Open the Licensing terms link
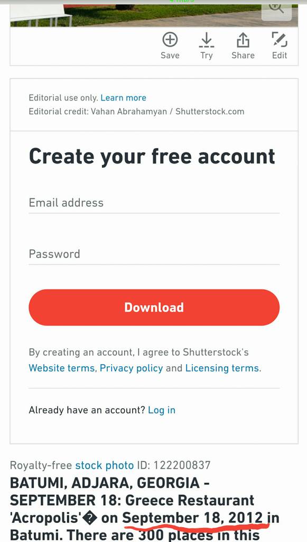 (x=222, y=368)
